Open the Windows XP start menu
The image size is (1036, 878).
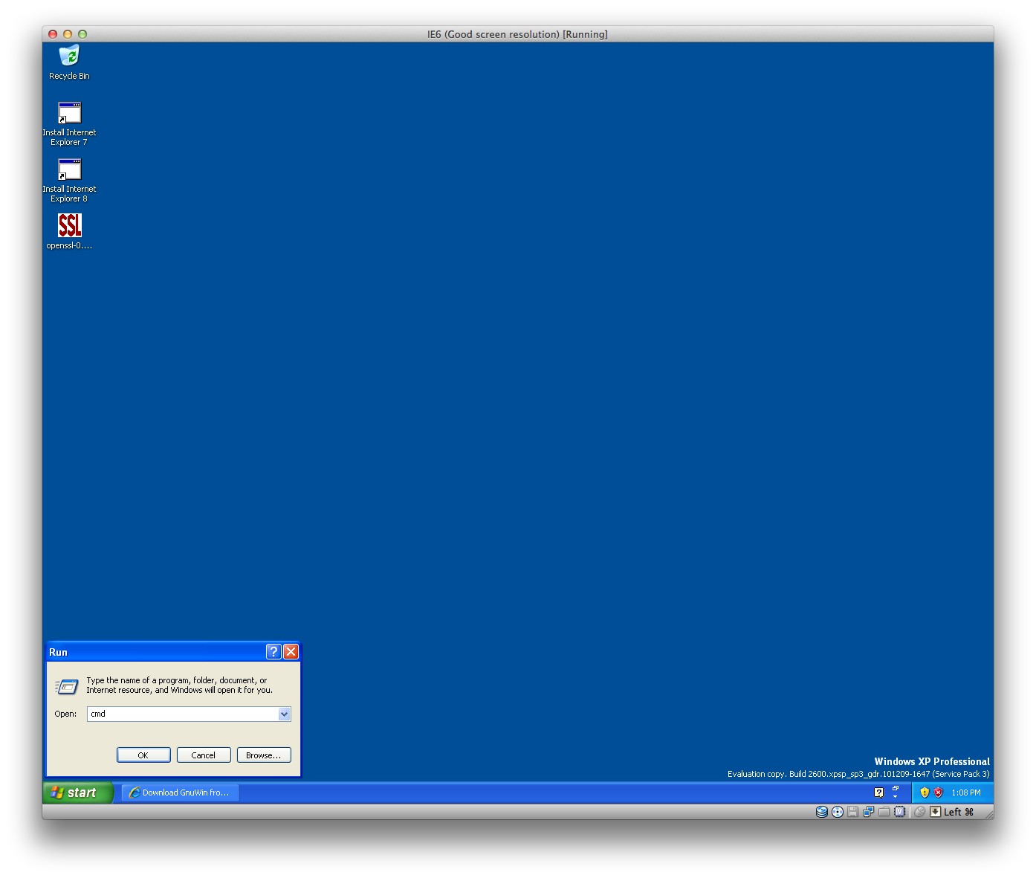click(77, 793)
